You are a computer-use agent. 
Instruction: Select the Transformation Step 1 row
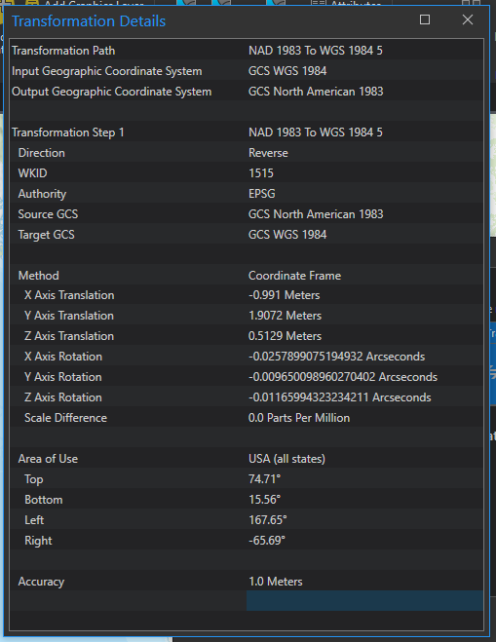247,132
